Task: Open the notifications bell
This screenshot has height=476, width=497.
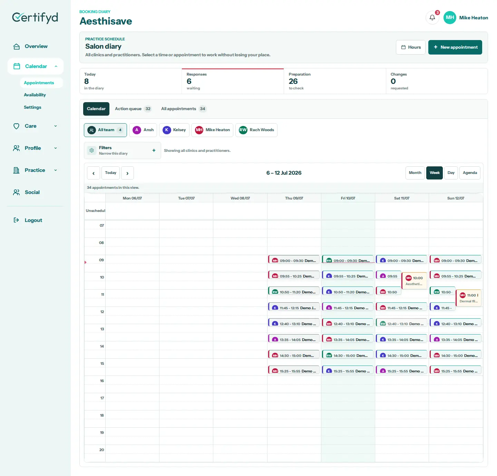Action: tap(432, 18)
